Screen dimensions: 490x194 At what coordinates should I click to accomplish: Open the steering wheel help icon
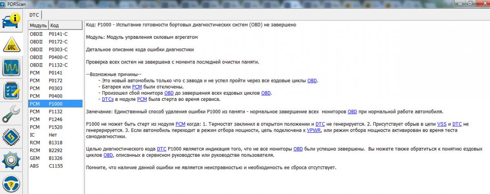click(x=11, y=184)
